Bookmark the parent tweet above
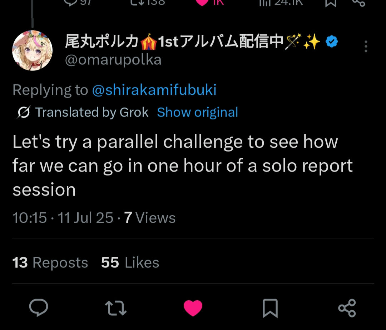Viewport: 386px width, 330px height. pos(331,2)
